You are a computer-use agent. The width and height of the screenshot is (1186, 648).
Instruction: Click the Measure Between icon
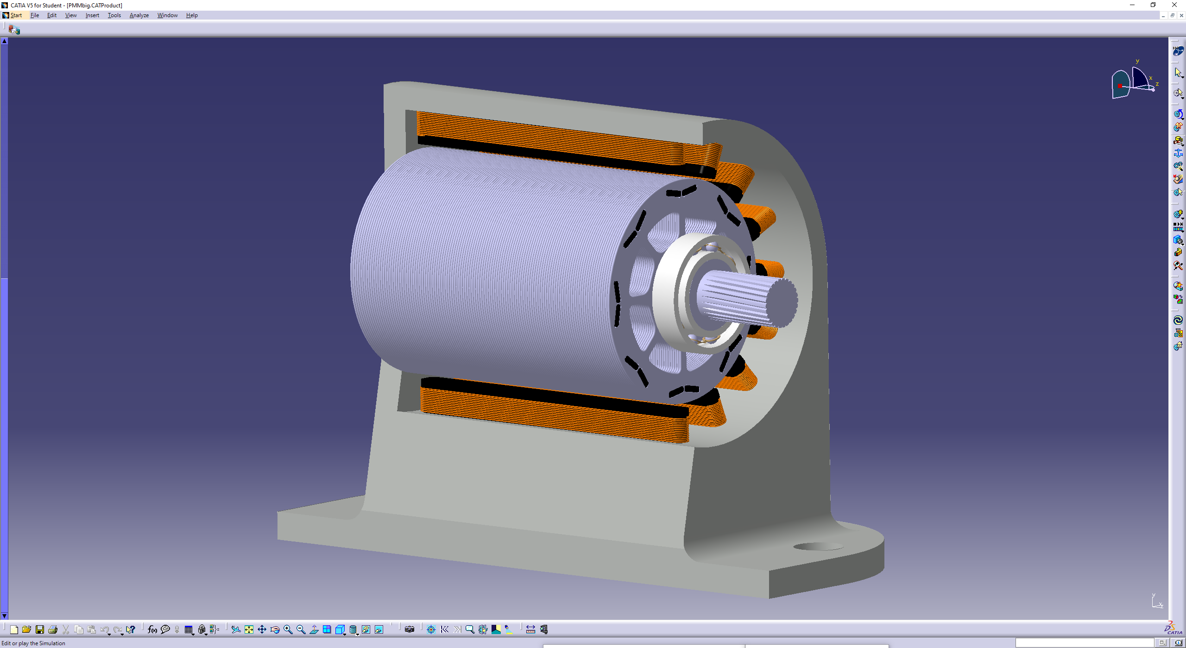click(x=530, y=629)
